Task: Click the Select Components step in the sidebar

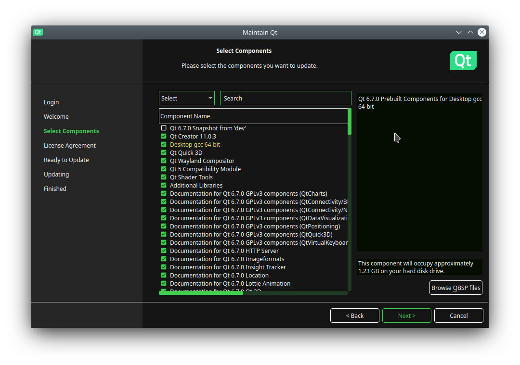Action: pos(71,131)
